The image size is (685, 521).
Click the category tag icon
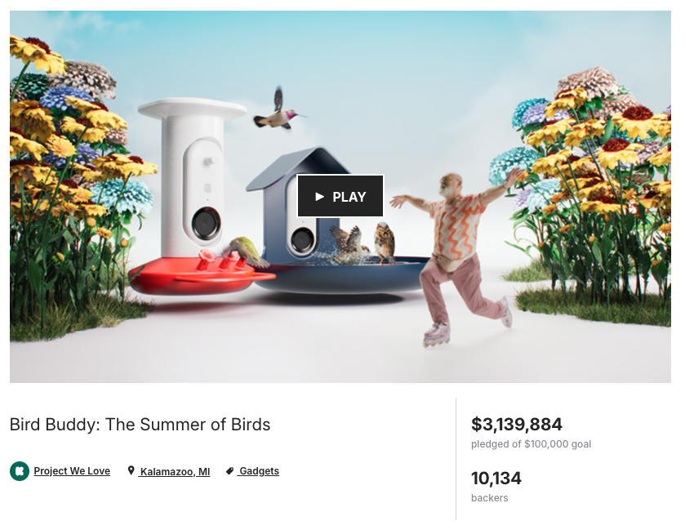229,470
